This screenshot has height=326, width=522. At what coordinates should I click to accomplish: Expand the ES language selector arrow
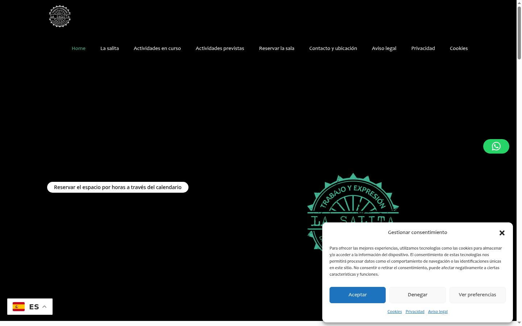click(x=45, y=307)
